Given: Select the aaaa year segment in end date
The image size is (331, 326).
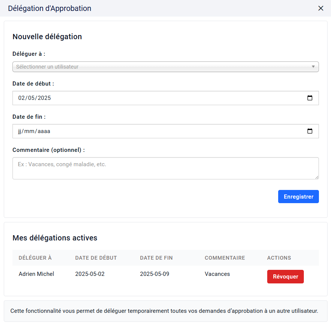Looking at the screenshot, I should click(x=44, y=131).
